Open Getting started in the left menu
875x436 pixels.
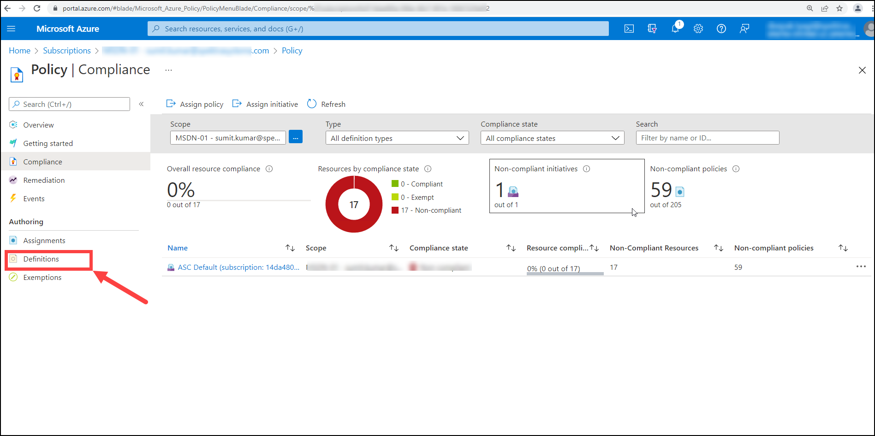click(x=48, y=143)
